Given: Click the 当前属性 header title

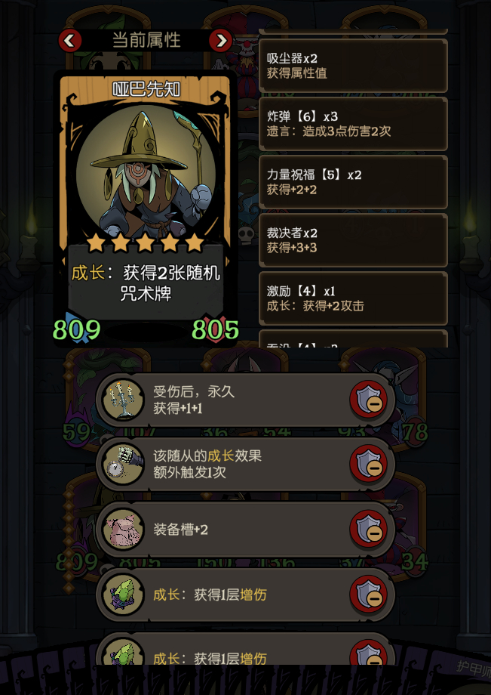Looking at the screenshot, I should 146,40.
